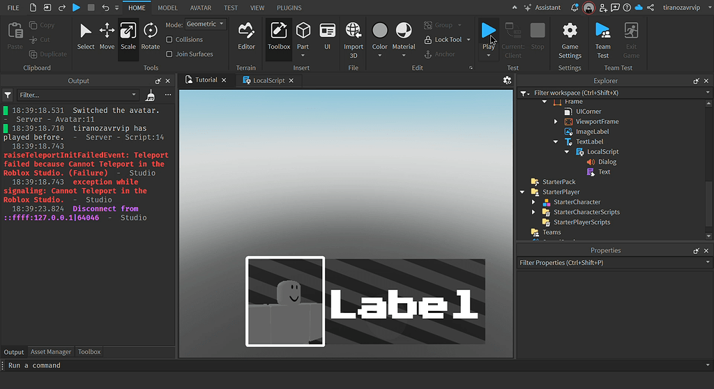This screenshot has height=389, width=714.
Task: Click the Import 3D icon
Action: pyautogui.click(x=354, y=36)
